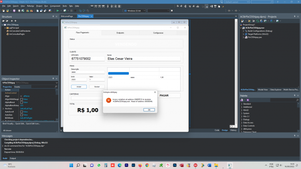Image resolution: width=301 pixels, height=169 pixels.
Task: Expand the pgPrincipal node in Structure
Action: (5, 28)
